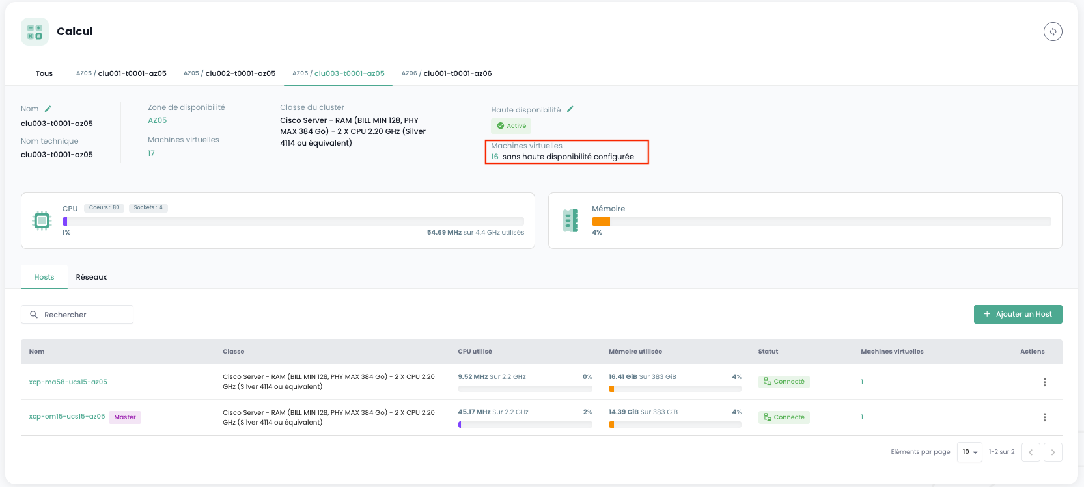1084x487 pixels.
Task: Go to previous page of hosts
Action: coord(1030,452)
